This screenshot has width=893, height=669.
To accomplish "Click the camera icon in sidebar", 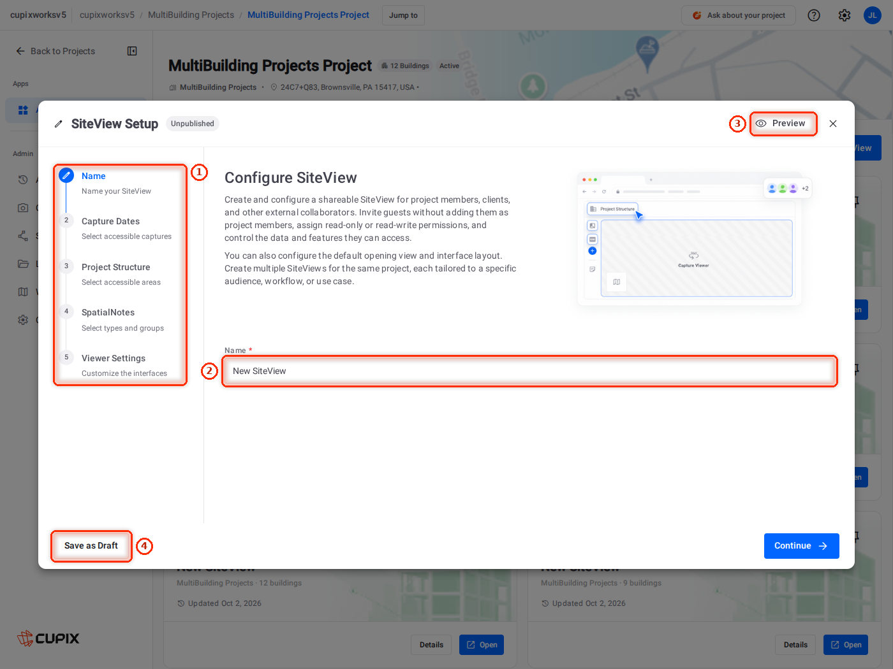I will point(23,208).
